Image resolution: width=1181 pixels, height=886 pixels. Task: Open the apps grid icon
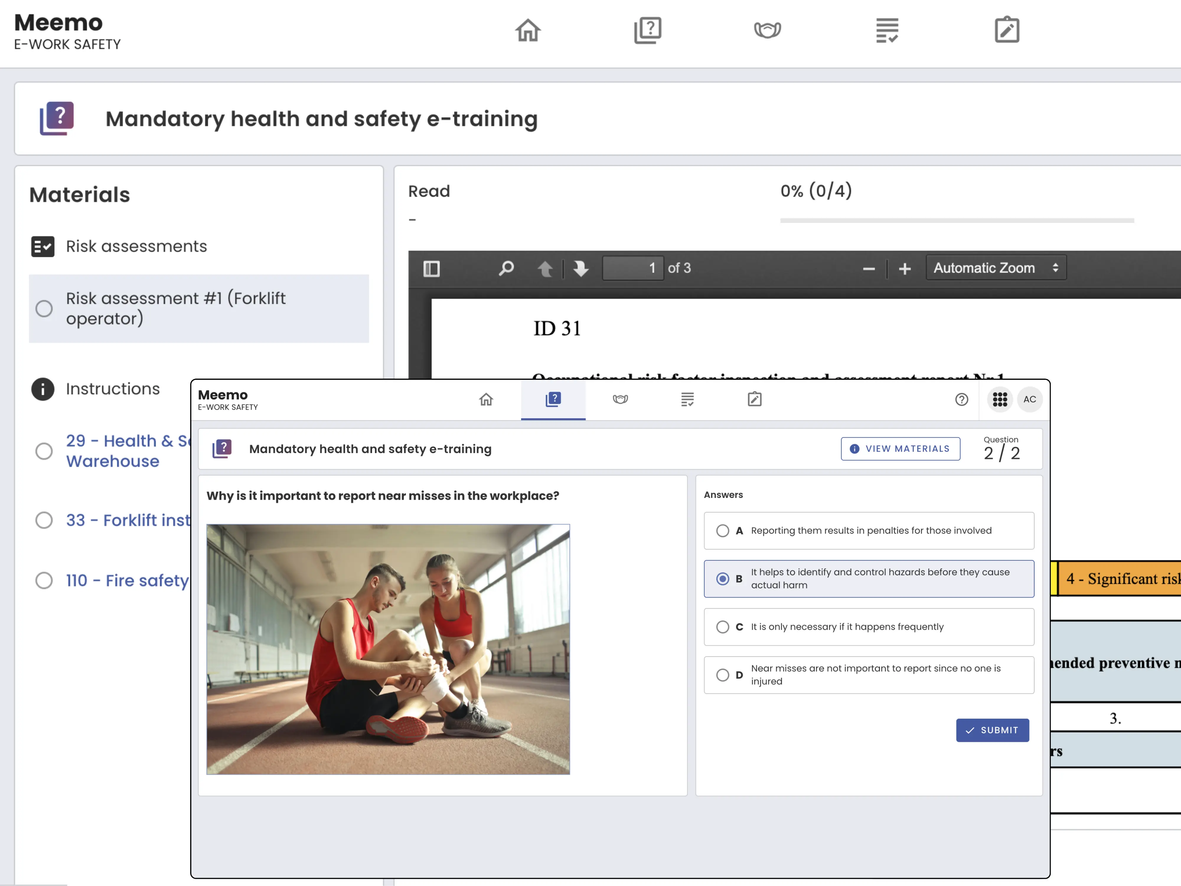click(x=999, y=400)
